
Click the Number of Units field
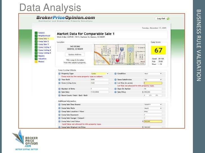pyautogui.click(x=100, y=89)
